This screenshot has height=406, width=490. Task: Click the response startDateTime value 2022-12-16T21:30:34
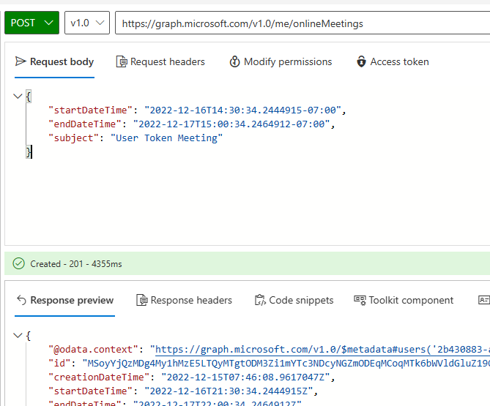[x=229, y=391]
